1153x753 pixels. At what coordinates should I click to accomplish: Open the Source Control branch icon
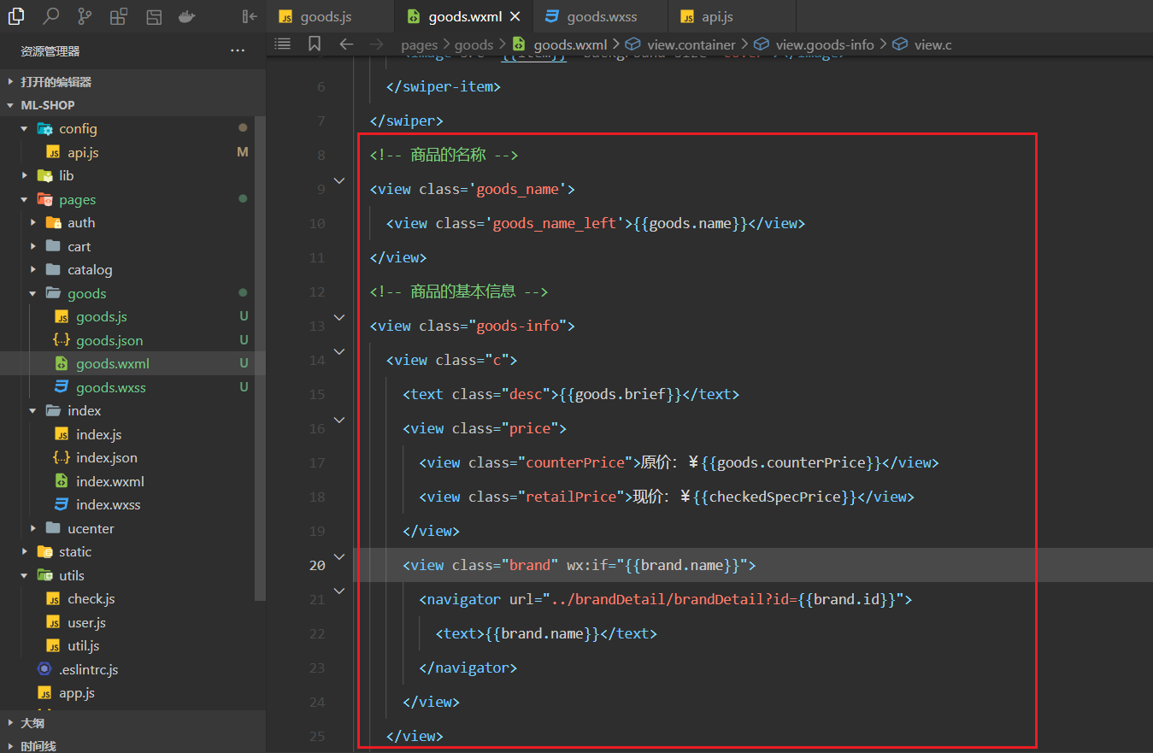pyautogui.click(x=85, y=16)
